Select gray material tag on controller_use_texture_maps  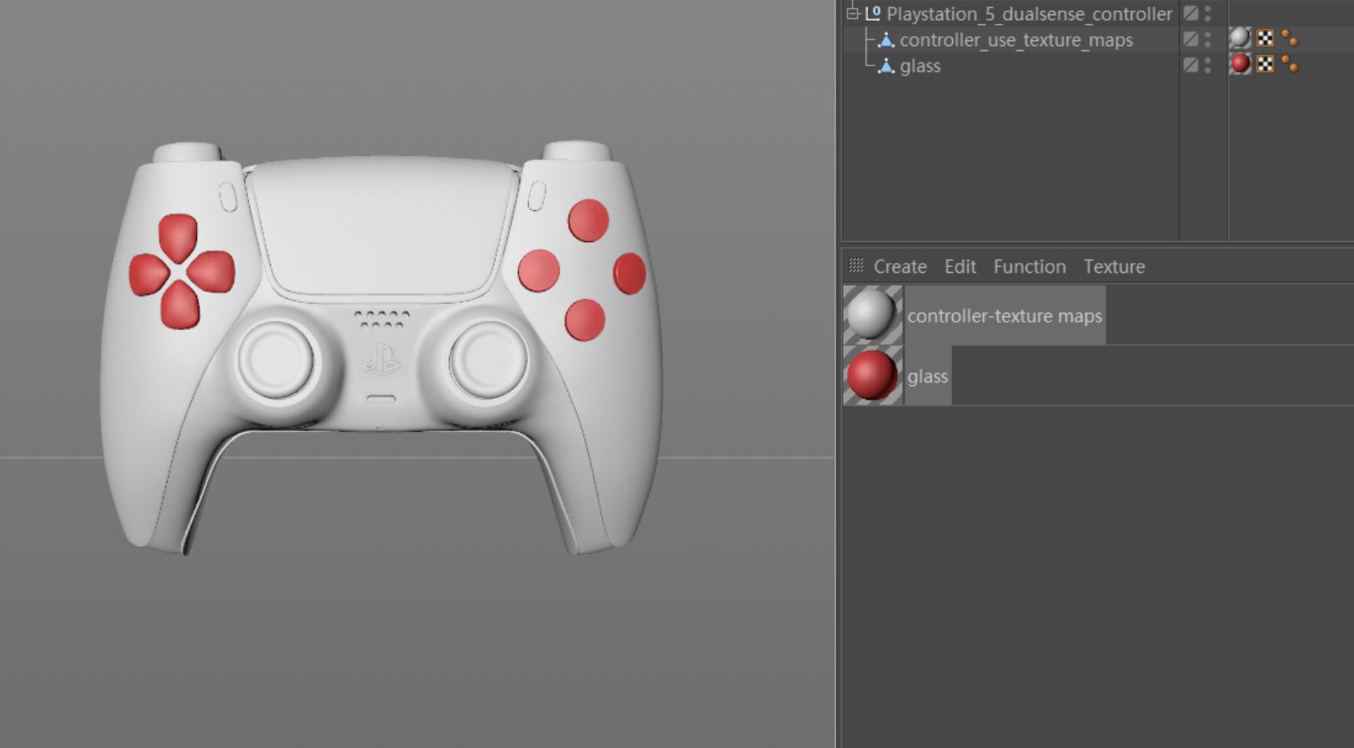[1240, 38]
